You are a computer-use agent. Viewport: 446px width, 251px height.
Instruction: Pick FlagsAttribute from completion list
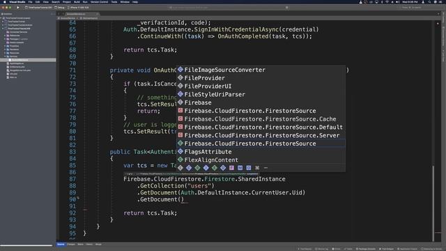click(261, 152)
